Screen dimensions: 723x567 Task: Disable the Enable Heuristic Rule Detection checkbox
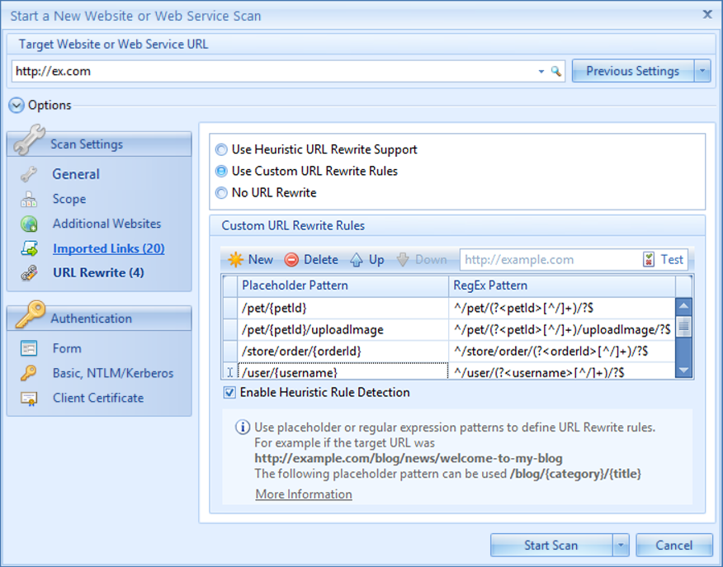tap(229, 393)
